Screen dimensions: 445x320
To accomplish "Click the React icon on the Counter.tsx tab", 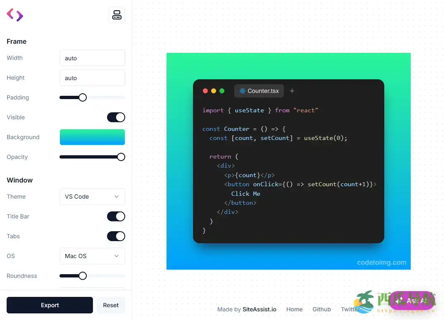I will click(x=242, y=91).
